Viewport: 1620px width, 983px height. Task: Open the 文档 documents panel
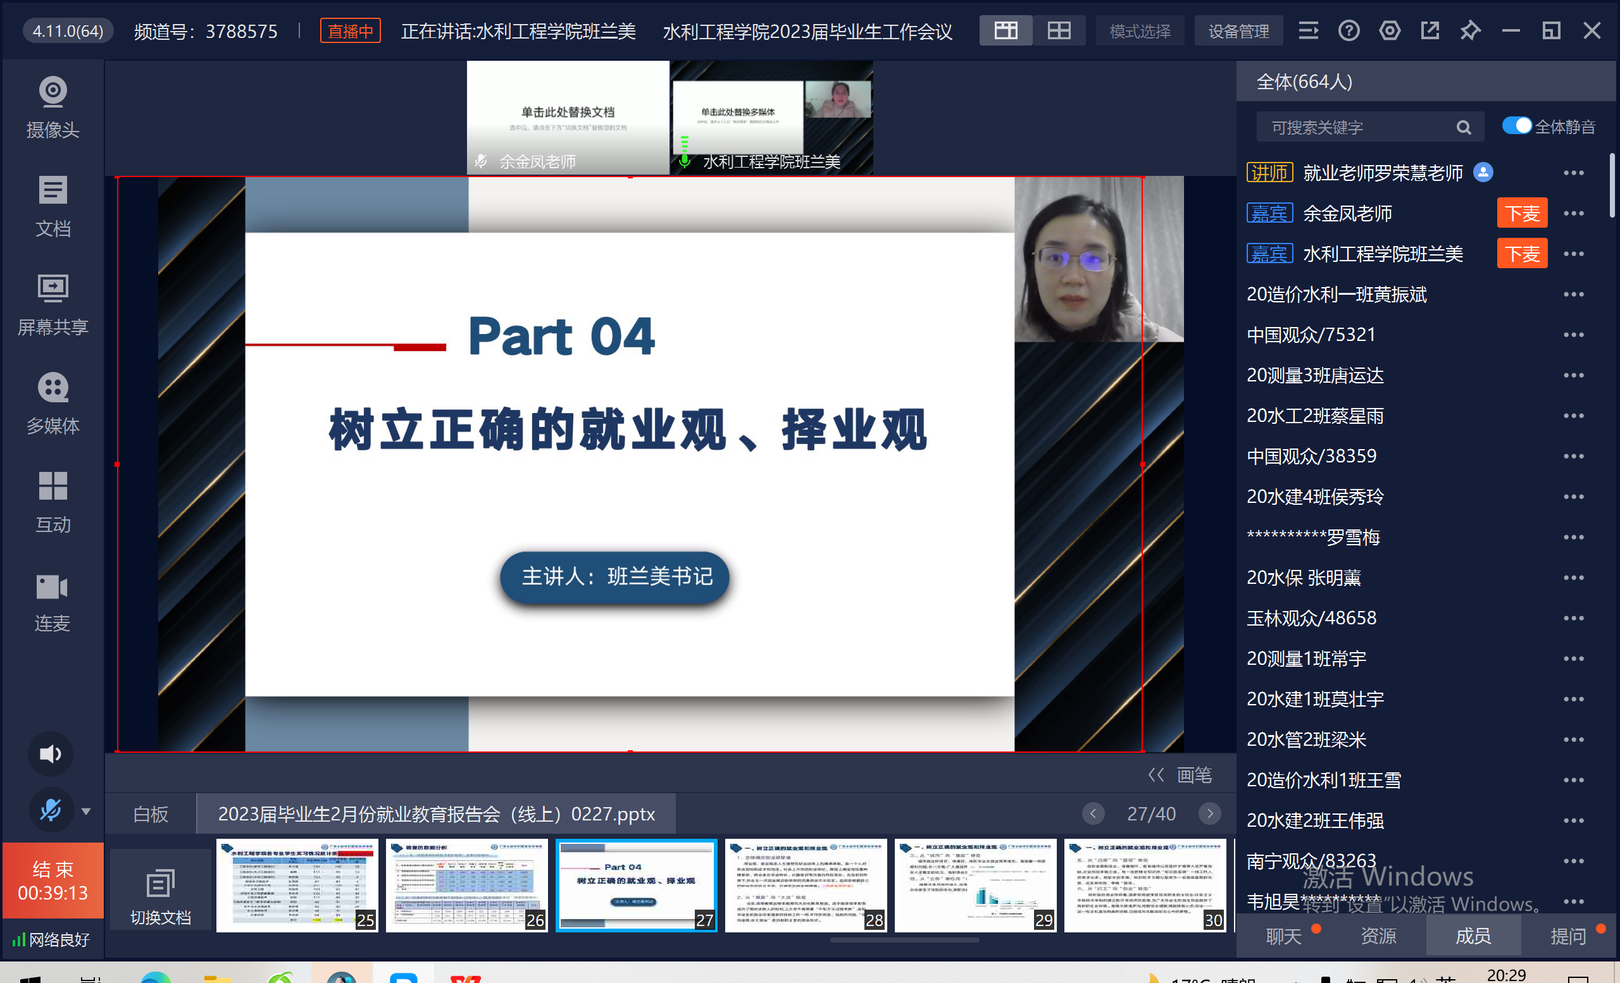(53, 206)
